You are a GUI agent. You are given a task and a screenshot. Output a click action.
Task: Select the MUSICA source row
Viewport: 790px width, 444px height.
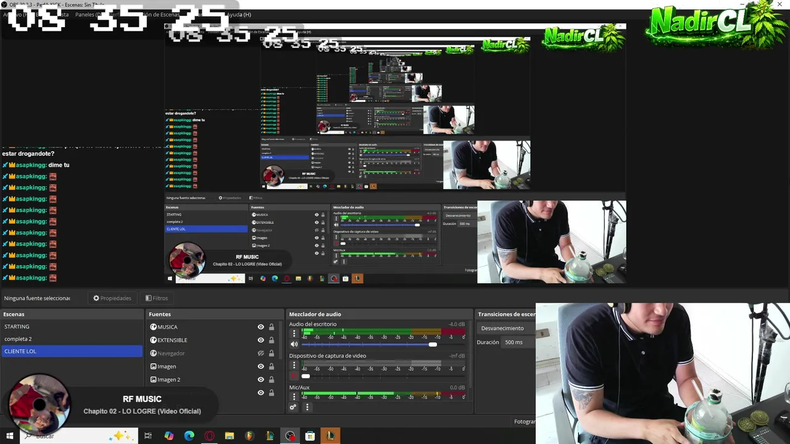[x=212, y=327]
